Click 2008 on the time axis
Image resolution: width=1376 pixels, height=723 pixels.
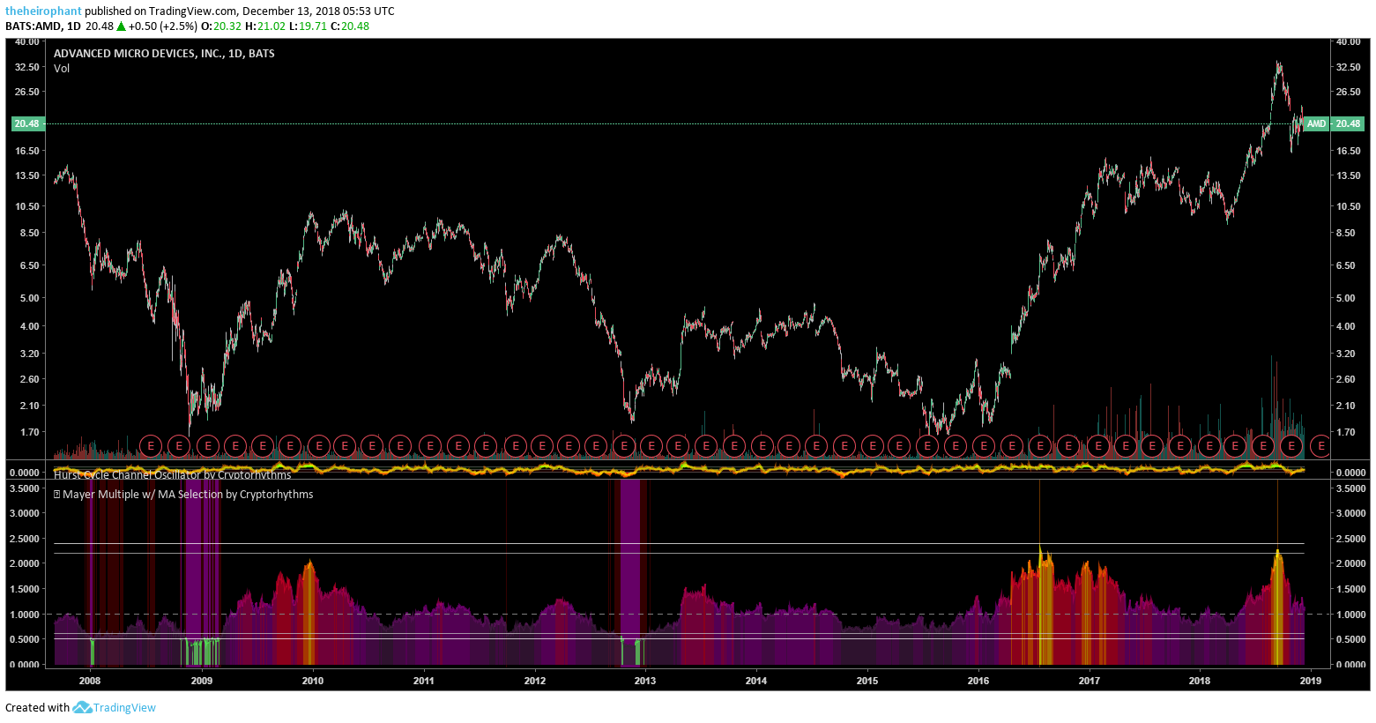pyautogui.click(x=90, y=681)
